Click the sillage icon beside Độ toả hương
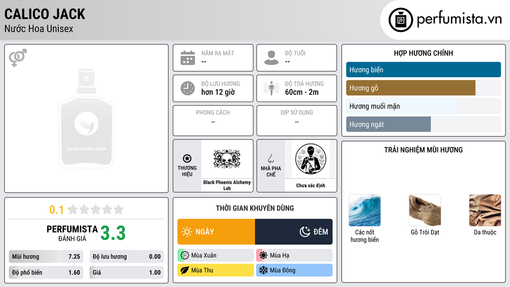Screen dimensions: 510x287 (271, 88)
